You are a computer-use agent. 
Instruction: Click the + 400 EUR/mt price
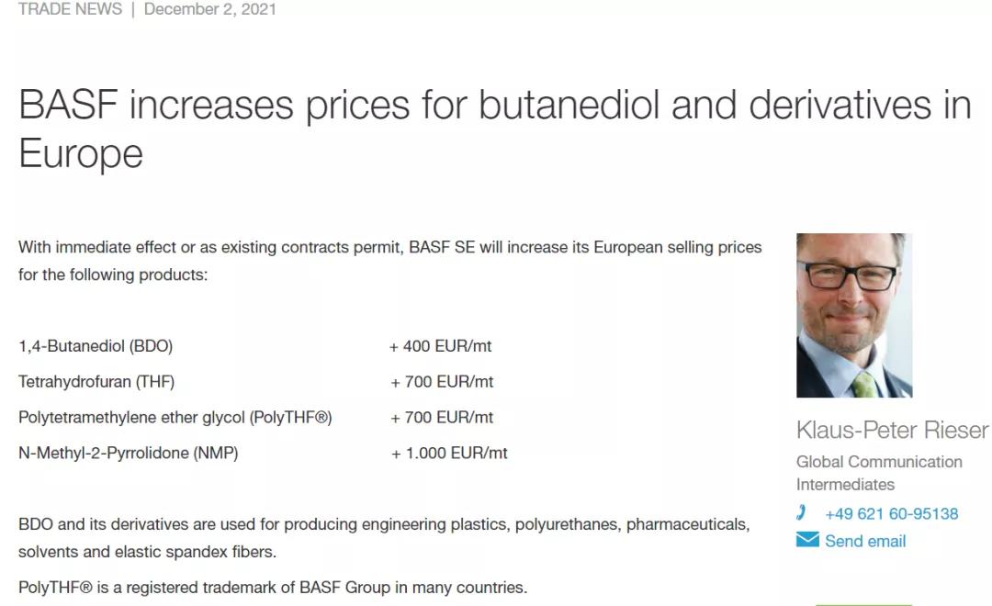[x=441, y=346]
